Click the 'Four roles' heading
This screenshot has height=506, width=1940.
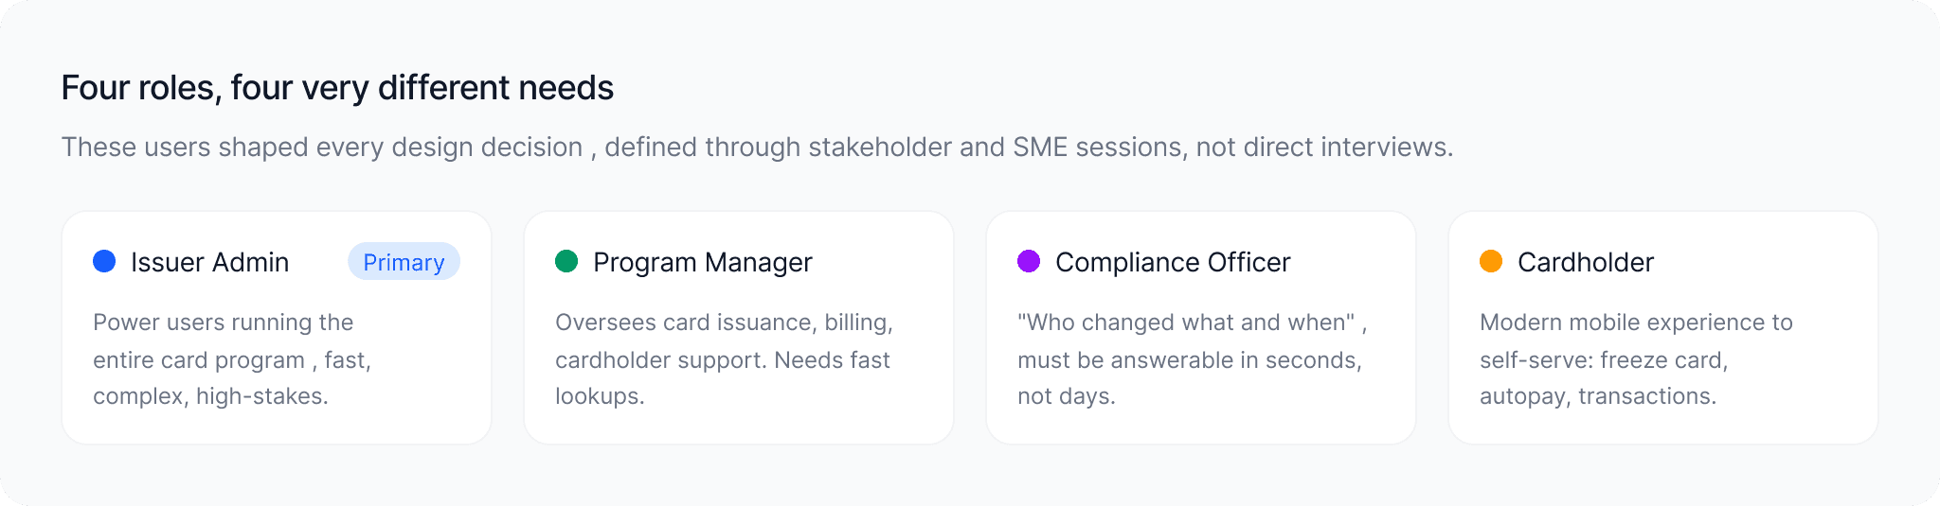(x=337, y=88)
